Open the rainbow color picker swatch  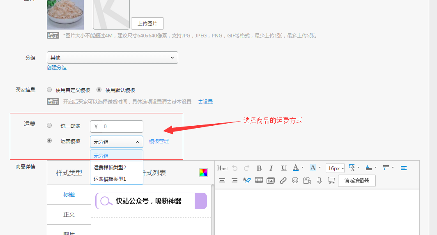(203, 173)
